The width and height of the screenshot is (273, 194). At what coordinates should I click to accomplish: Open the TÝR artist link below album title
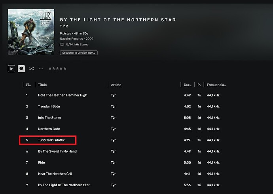[x=64, y=26]
